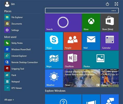This screenshot has width=123, height=104.
Task: Open News tile about London schoolgirls
Action: pyautogui.click(x=82, y=78)
